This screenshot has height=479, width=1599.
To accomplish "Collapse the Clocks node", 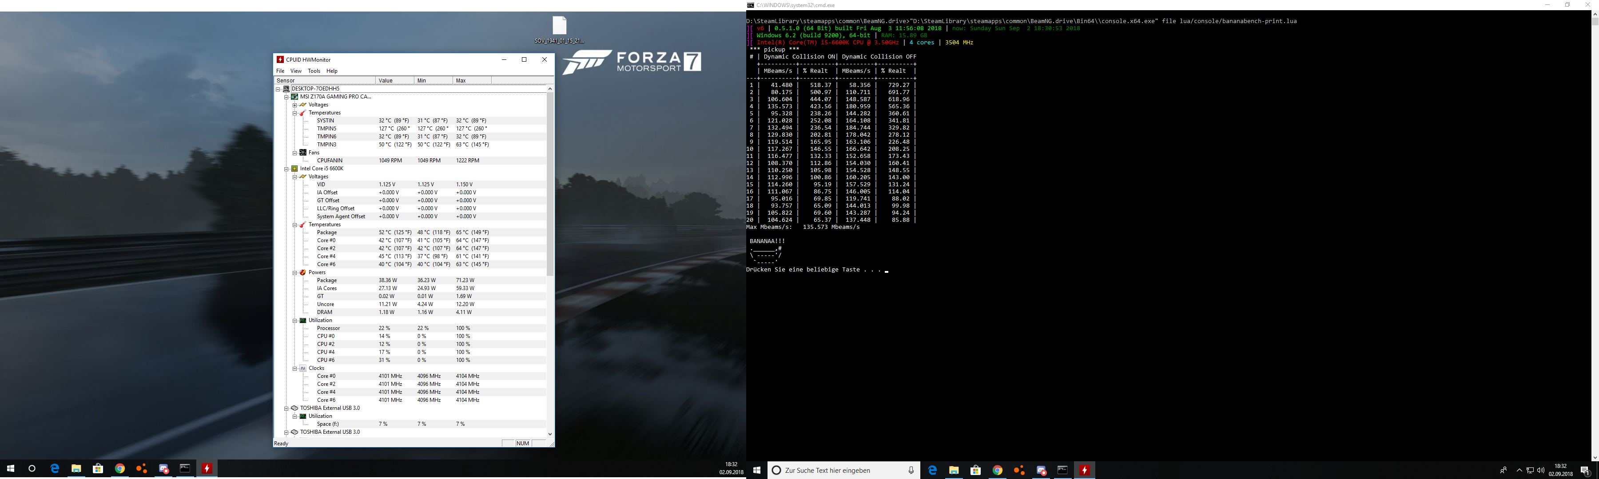I will click(295, 368).
